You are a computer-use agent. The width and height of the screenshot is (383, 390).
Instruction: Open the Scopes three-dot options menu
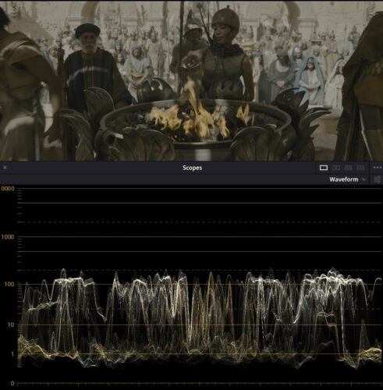378,168
